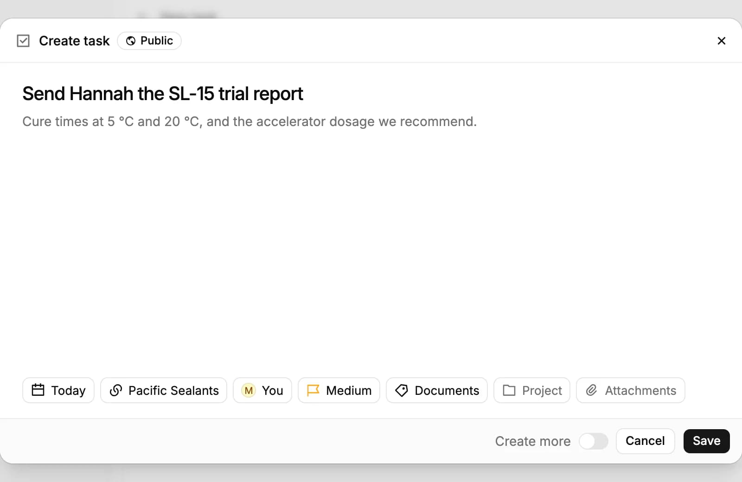Choose a Project for the task
This screenshot has height=482, width=742.
(x=532, y=390)
